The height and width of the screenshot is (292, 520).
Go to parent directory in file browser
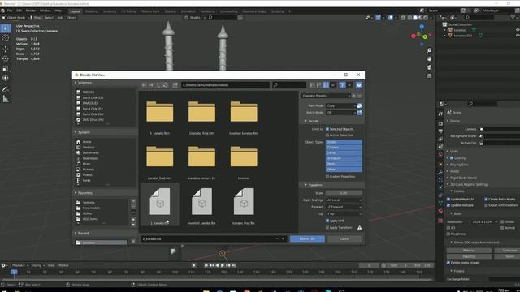pos(158,85)
